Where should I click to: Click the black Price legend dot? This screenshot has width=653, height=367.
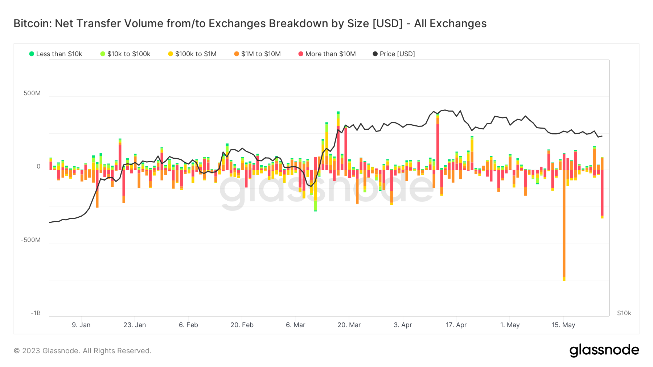click(x=375, y=54)
